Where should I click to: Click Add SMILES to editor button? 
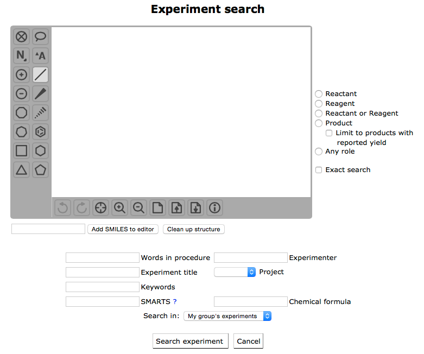coord(123,229)
